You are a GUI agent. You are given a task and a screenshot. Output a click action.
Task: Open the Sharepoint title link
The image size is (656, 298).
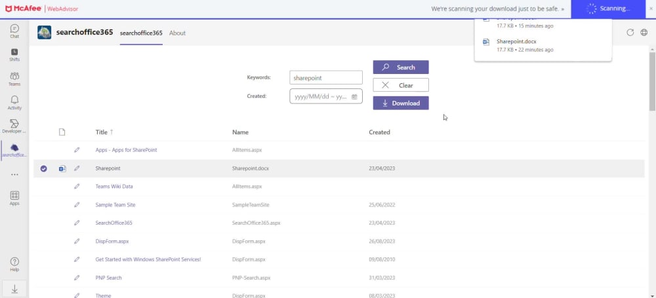pos(108,168)
